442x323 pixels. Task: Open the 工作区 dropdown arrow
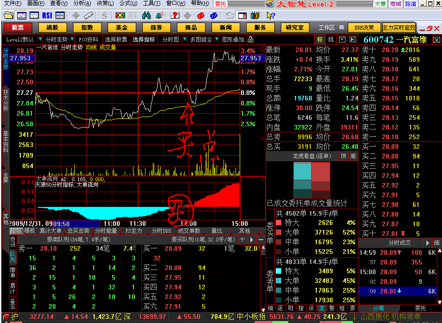point(341,27)
